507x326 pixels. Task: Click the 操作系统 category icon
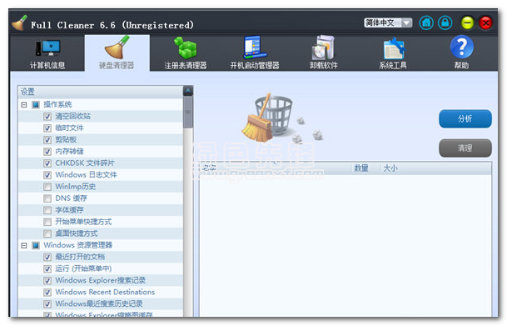tap(36, 104)
